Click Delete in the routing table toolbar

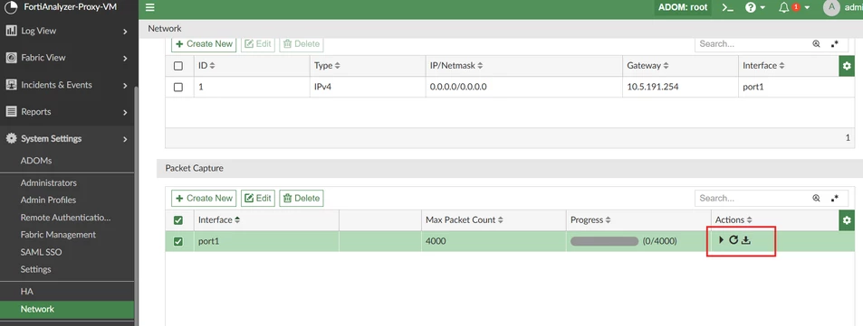[301, 44]
